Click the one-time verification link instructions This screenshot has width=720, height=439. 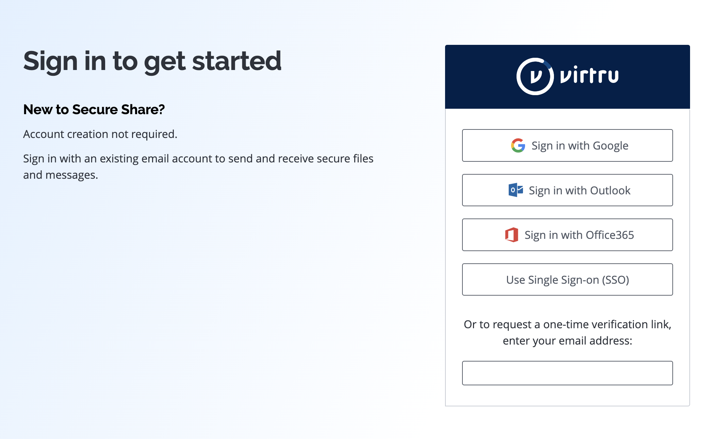[568, 332]
